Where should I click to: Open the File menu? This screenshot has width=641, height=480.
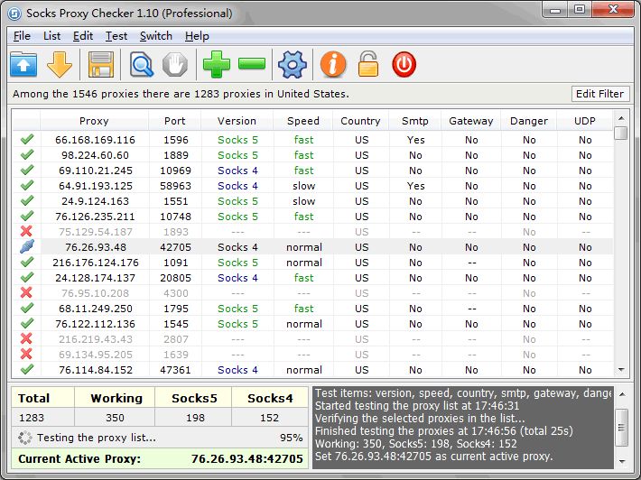pyautogui.click(x=22, y=36)
